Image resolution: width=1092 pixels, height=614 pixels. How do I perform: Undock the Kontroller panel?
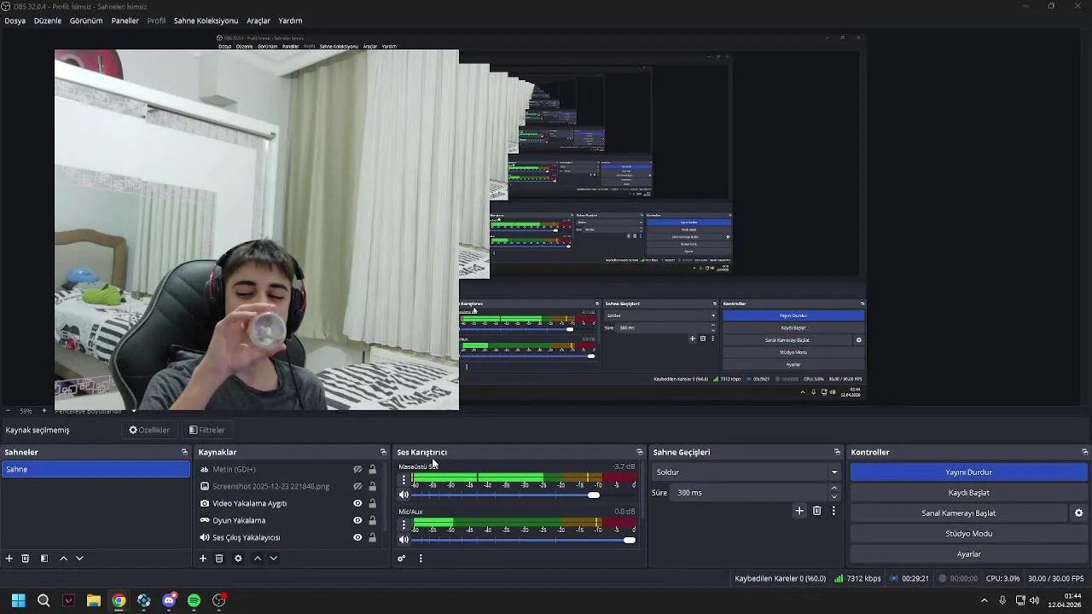coord(1084,452)
